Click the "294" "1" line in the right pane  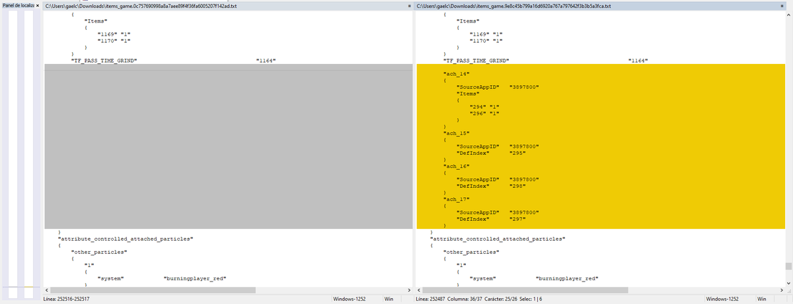[484, 107]
